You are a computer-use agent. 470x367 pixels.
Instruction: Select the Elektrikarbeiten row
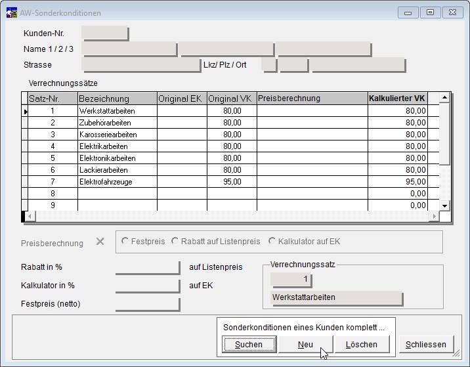pyautogui.click(x=230, y=146)
